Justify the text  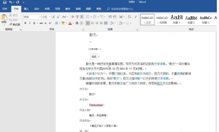tap(101, 23)
